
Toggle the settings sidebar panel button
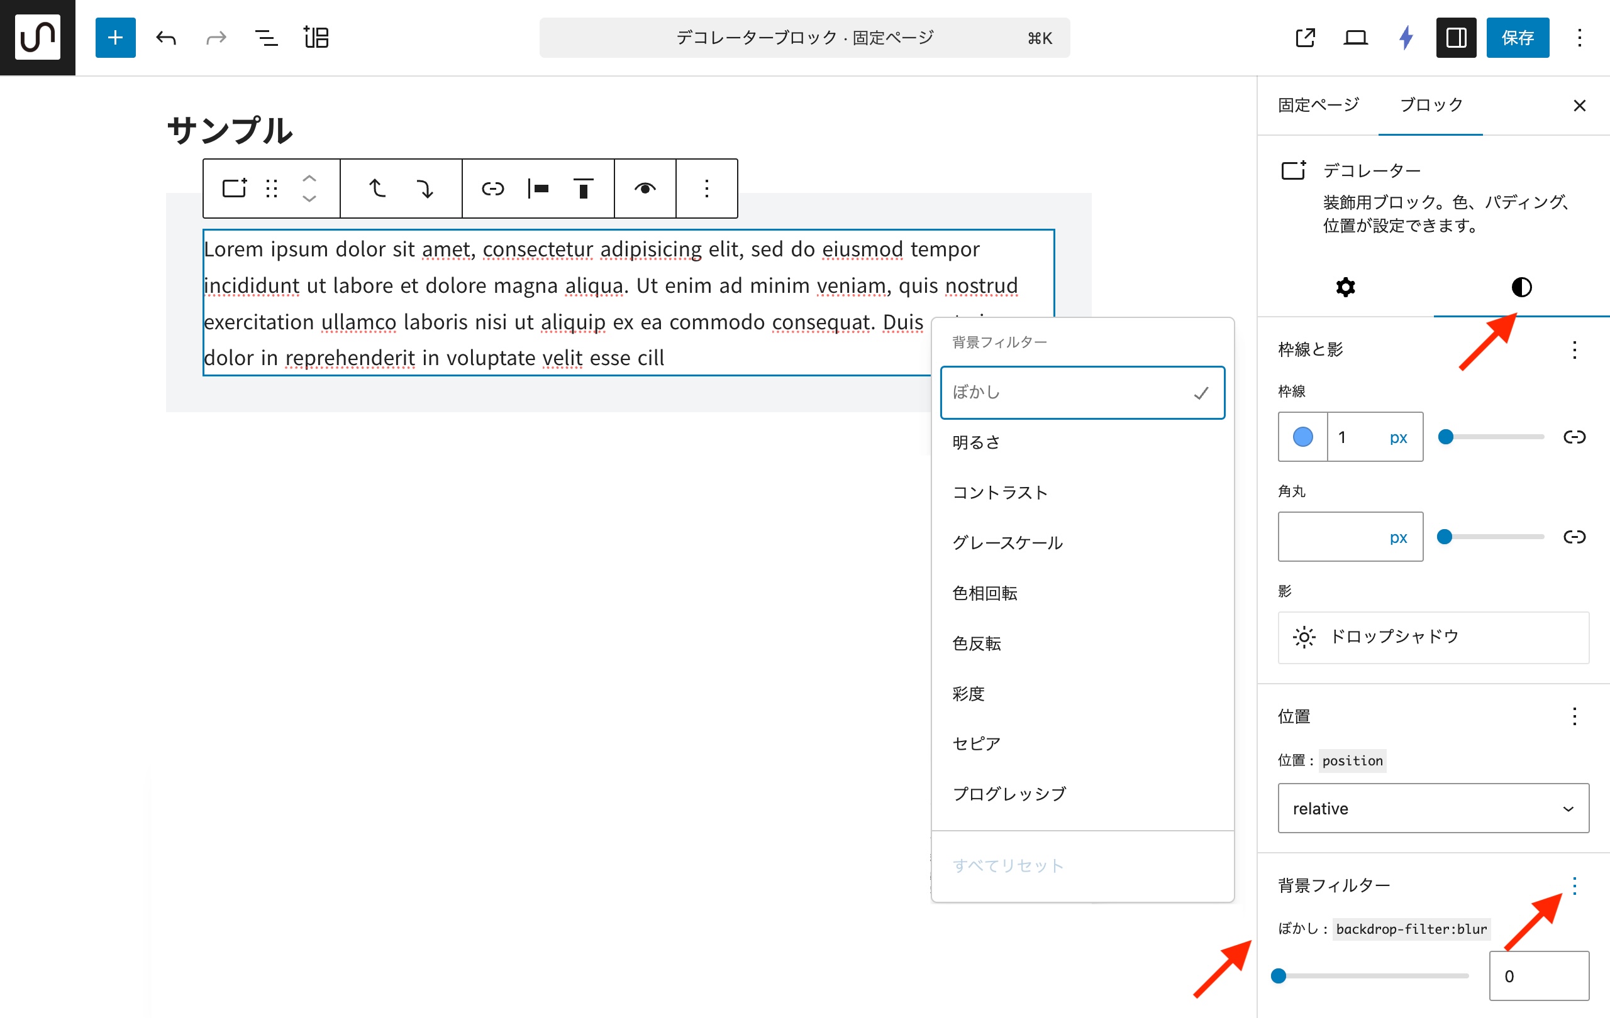point(1455,38)
